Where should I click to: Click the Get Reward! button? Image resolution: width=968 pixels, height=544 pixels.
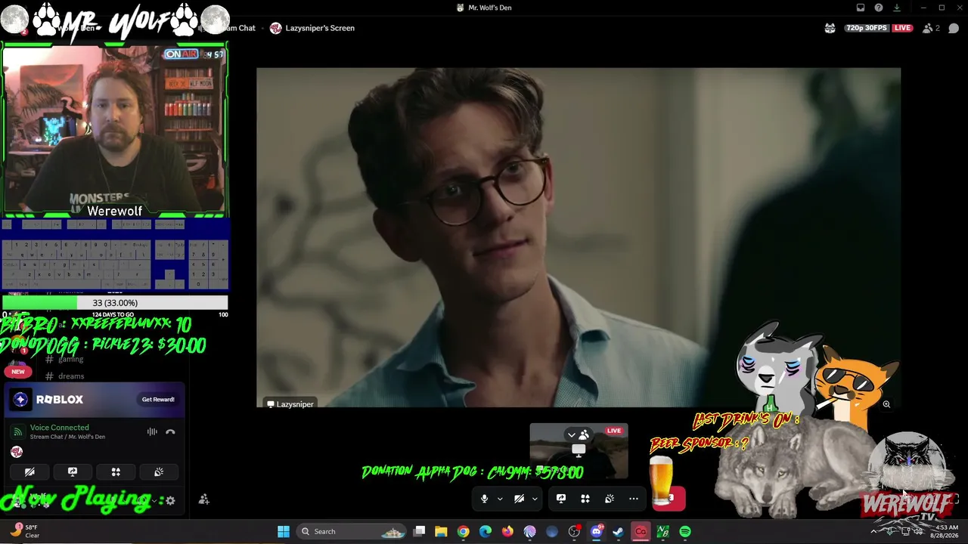[158, 399]
